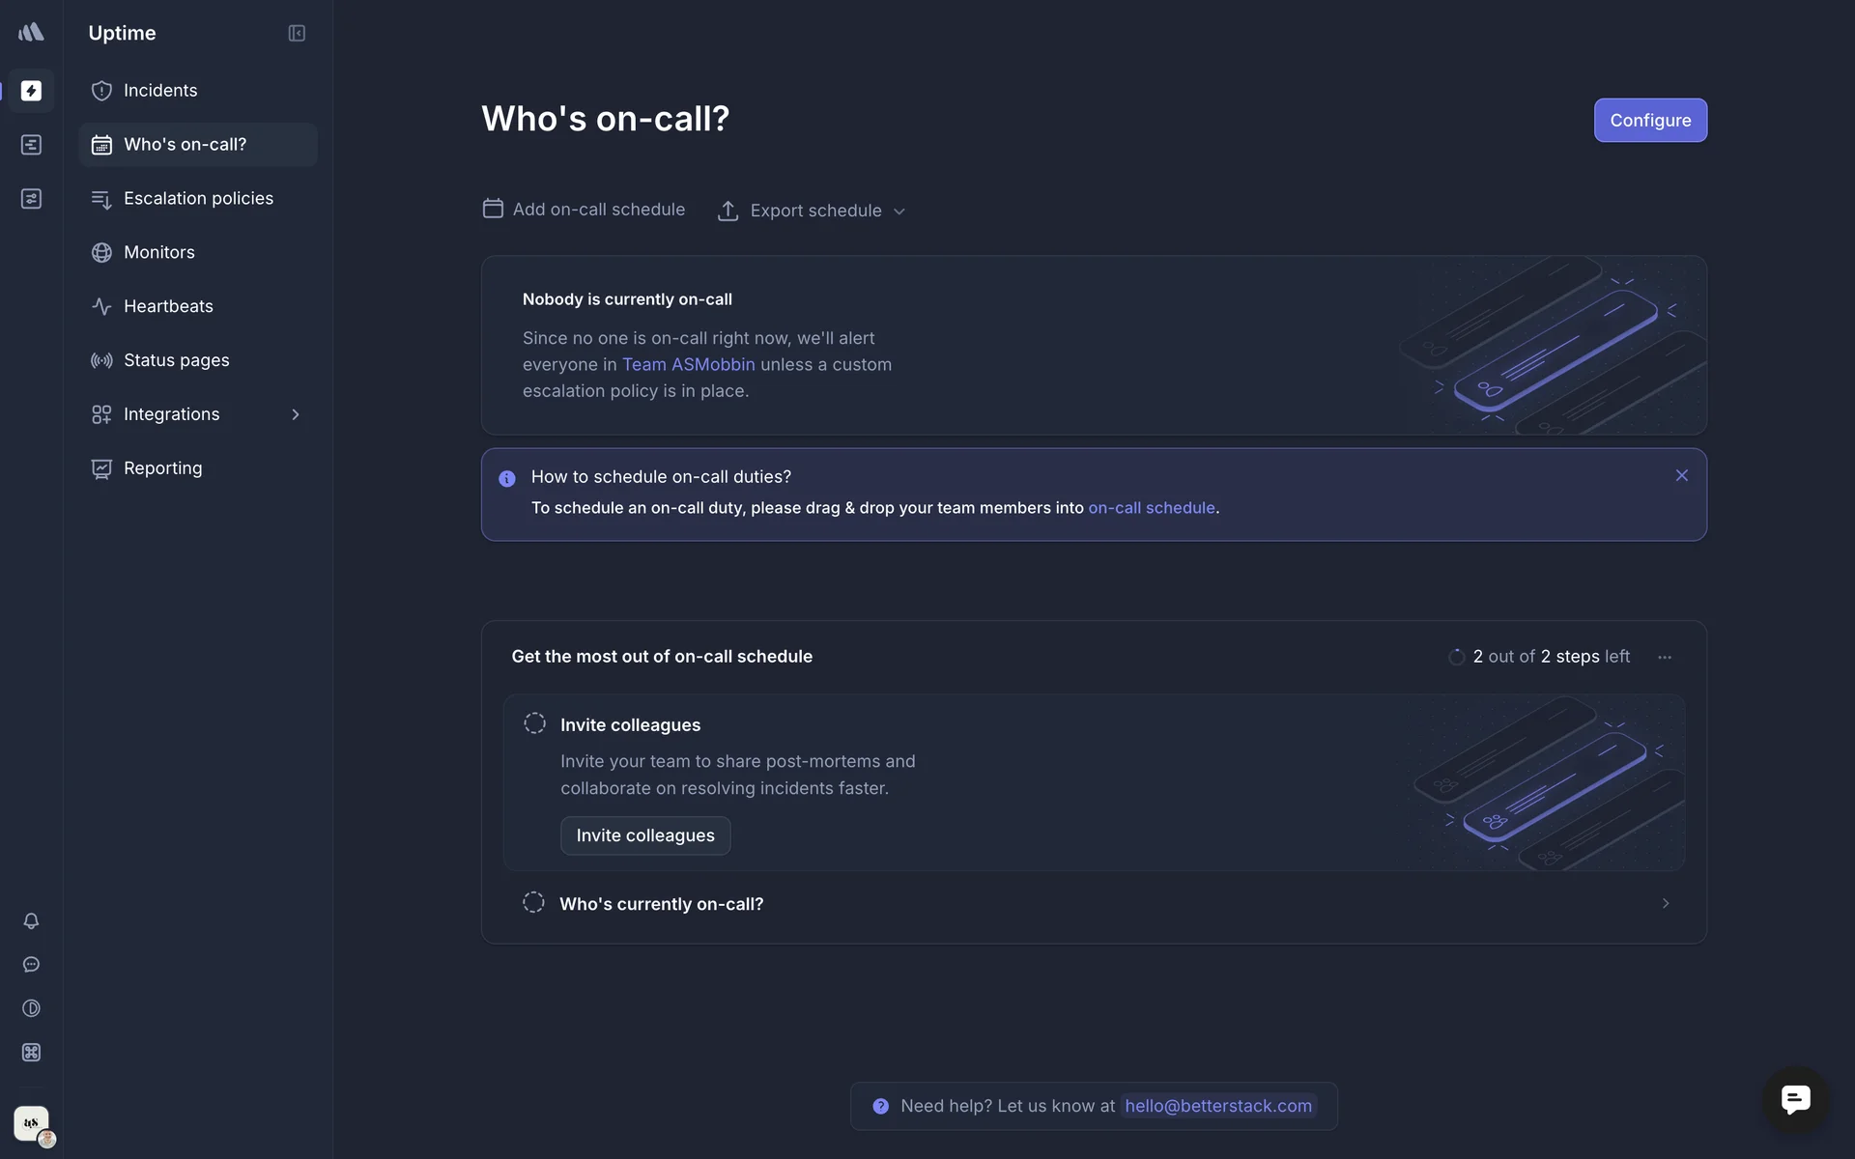Open Escalation policies menu item

[x=198, y=199]
